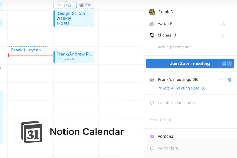
Task: Click Frank C's avatar icon
Action: tap(152, 12)
